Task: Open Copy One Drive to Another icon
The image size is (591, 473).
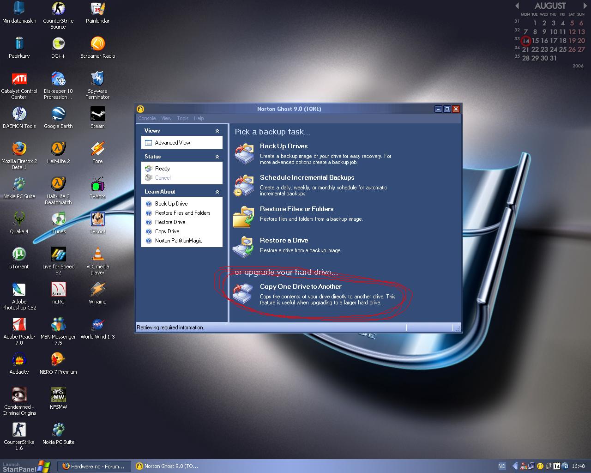Action: coord(243,293)
